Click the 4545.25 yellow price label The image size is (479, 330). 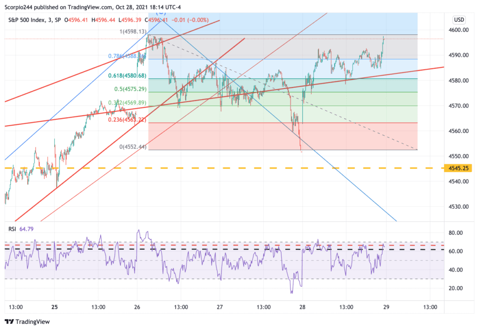pos(459,168)
